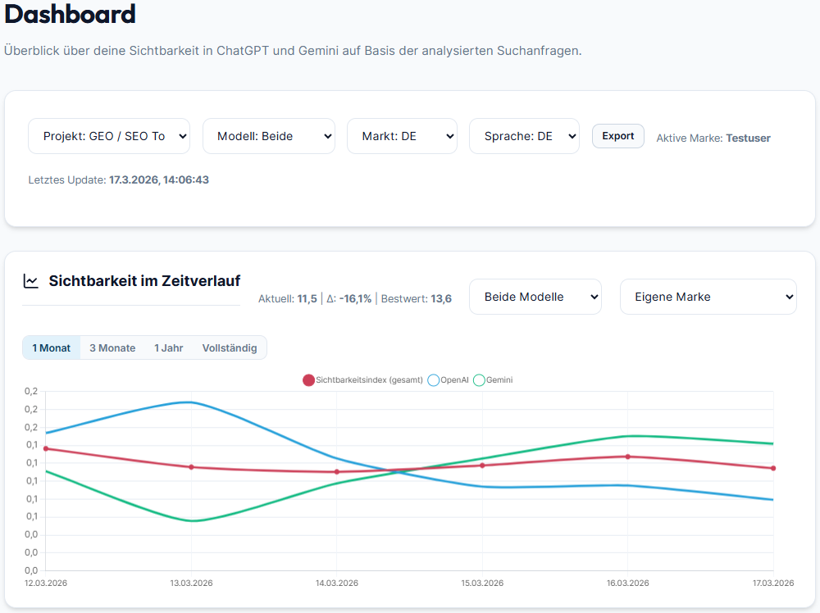Switch to the 3 Monate tab
Image resolution: width=820 pixels, height=613 pixels.
(112, 347)
